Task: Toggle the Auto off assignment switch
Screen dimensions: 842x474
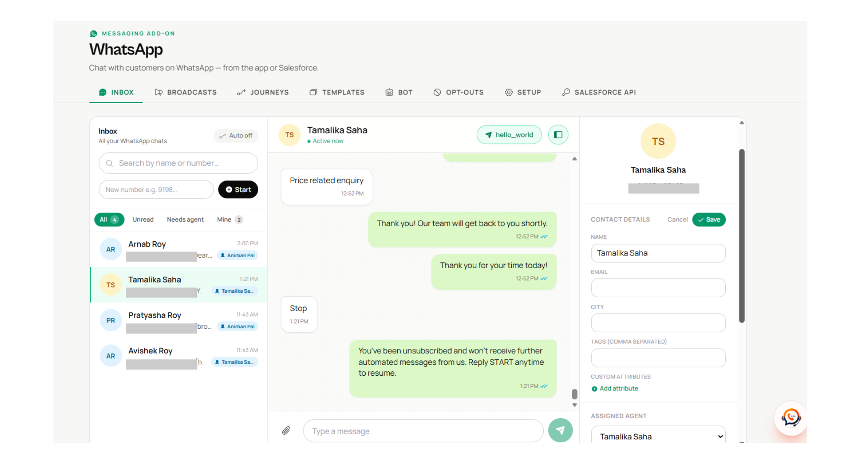Action: (x=236, y=136)
